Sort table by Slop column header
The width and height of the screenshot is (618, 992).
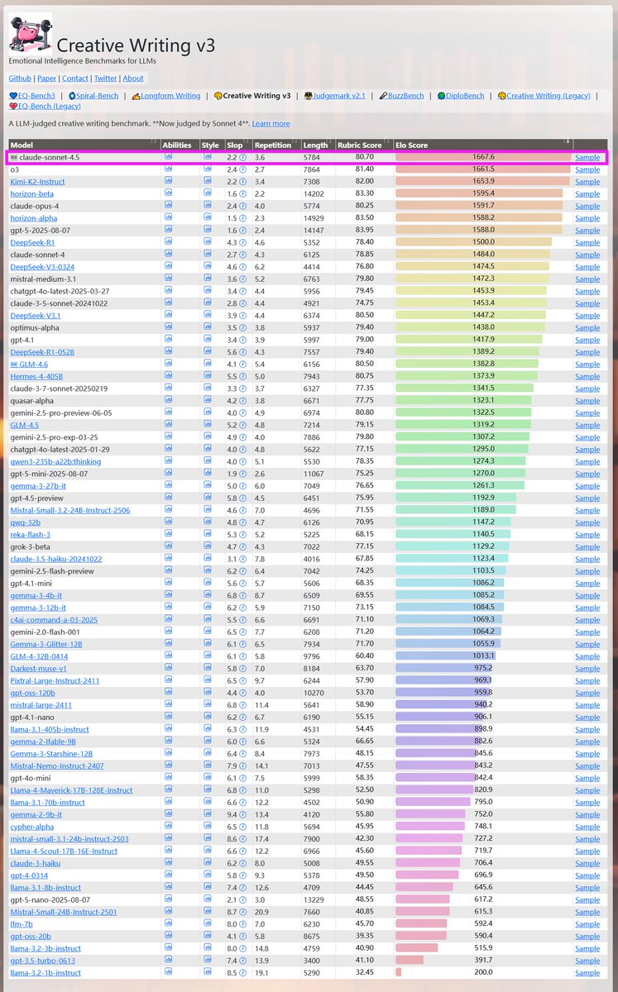click(238, 145)
